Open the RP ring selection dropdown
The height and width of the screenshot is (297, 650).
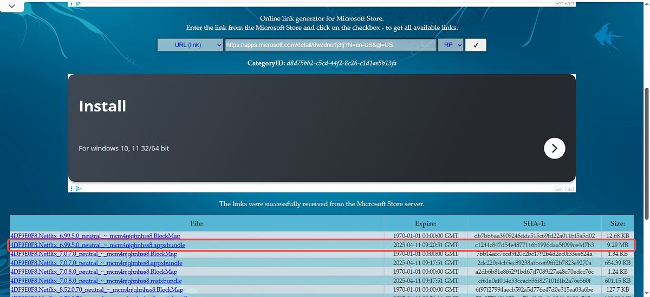point(451,45)
